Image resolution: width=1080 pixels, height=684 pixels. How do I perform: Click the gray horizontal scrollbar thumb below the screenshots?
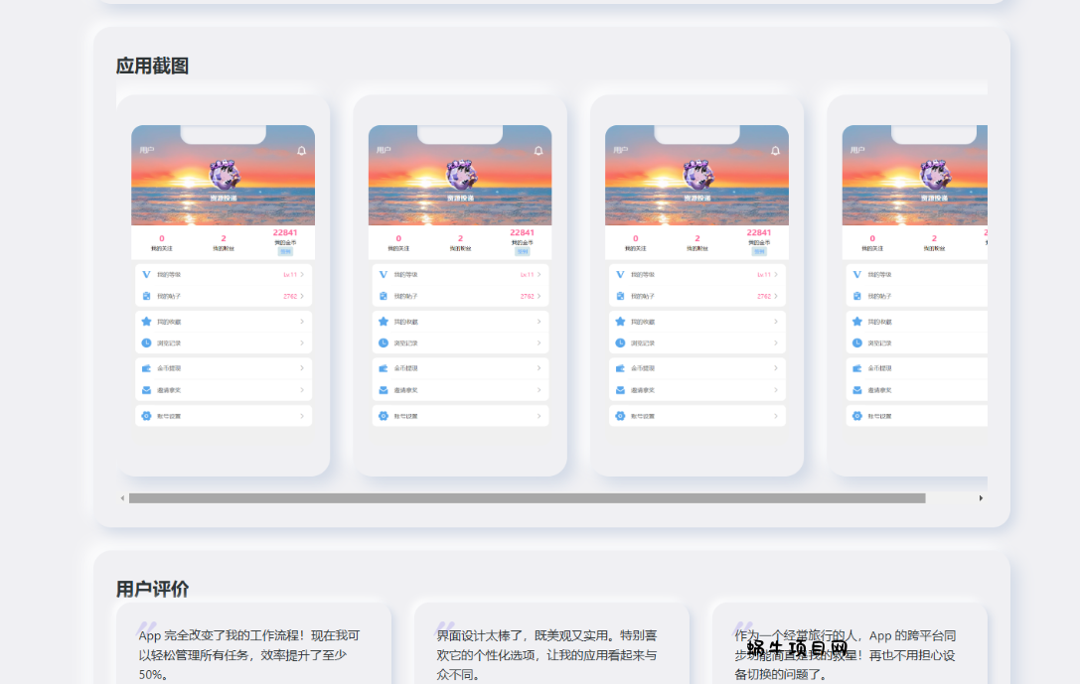(x=527, y=498)
